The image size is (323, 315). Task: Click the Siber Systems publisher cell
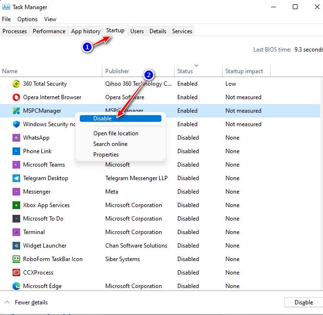(123, 259)
